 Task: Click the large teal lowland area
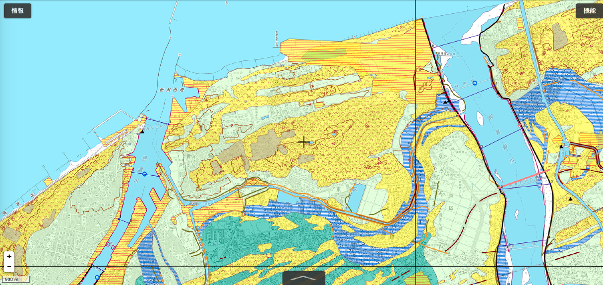[x=233, y=242]
